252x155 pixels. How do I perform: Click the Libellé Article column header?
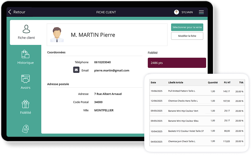[x=175, y=82]
